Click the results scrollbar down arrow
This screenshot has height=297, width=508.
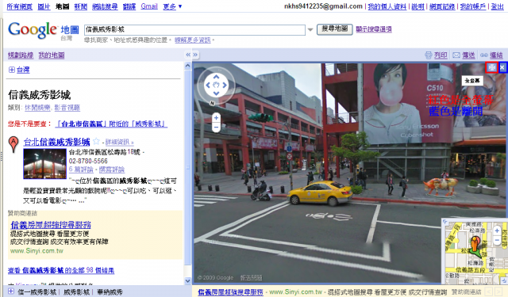187,280
